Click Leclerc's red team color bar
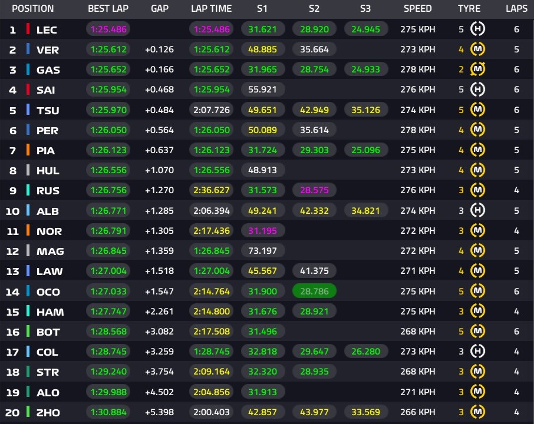 click(x=28, y=29)
